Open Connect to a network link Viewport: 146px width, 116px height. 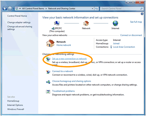point(62,71)
